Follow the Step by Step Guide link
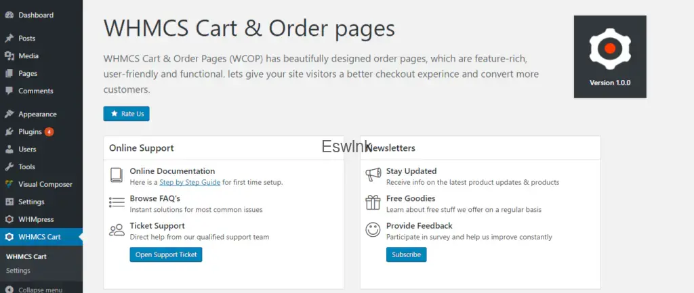 coord(189,182)
